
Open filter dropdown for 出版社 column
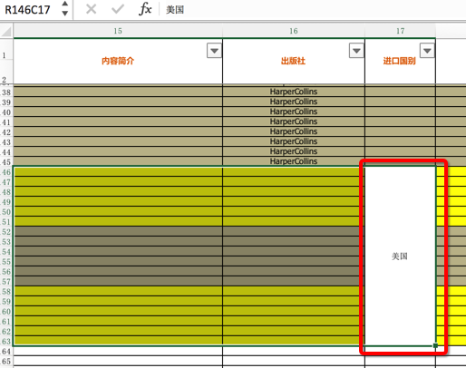coord(356,51)
